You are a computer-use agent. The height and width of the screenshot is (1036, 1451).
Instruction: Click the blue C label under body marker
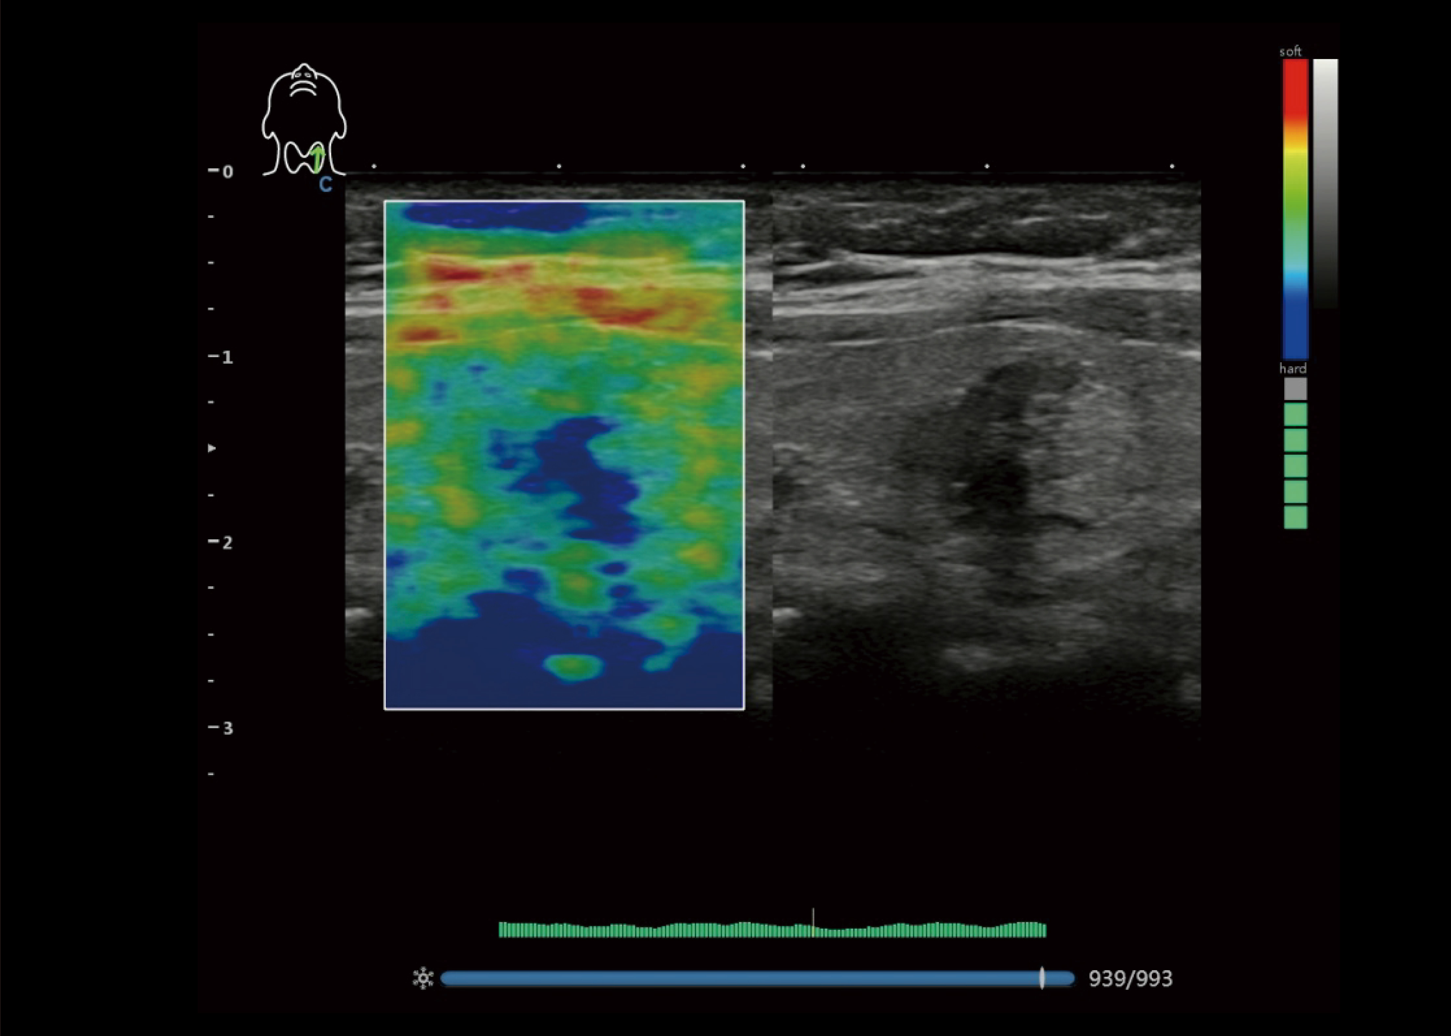325,185
